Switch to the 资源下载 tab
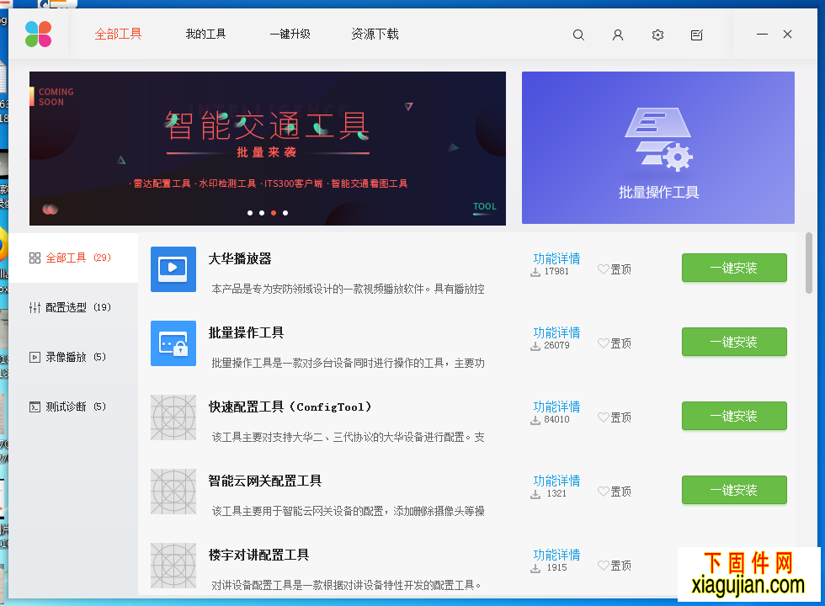 click(375, 35)
